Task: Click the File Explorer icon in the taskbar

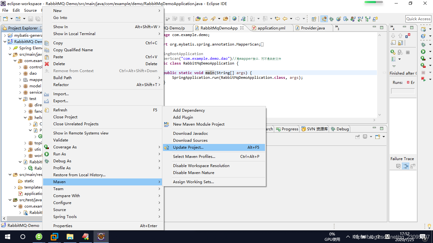Action: click(x=70, y=237)
